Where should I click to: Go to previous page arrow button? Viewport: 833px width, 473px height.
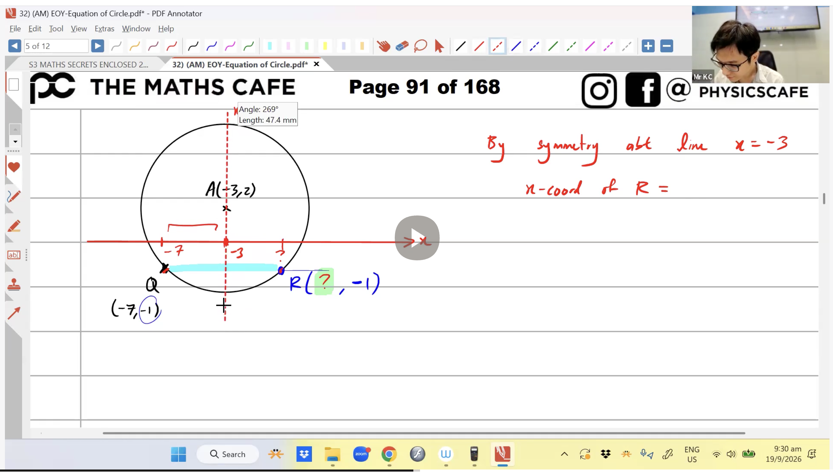tap(14, 46)
